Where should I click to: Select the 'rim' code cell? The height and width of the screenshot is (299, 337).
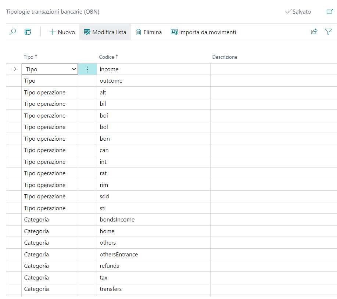(154, 185)
